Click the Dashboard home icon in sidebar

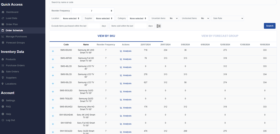coord(3,12)
